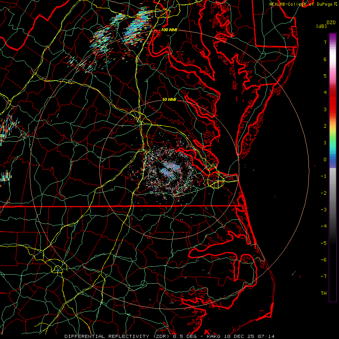The width and height of the screenshot is (339, 339).
Task: Click the dense echo cluster inside the 50 NMI ring
Action: [170, 170]
